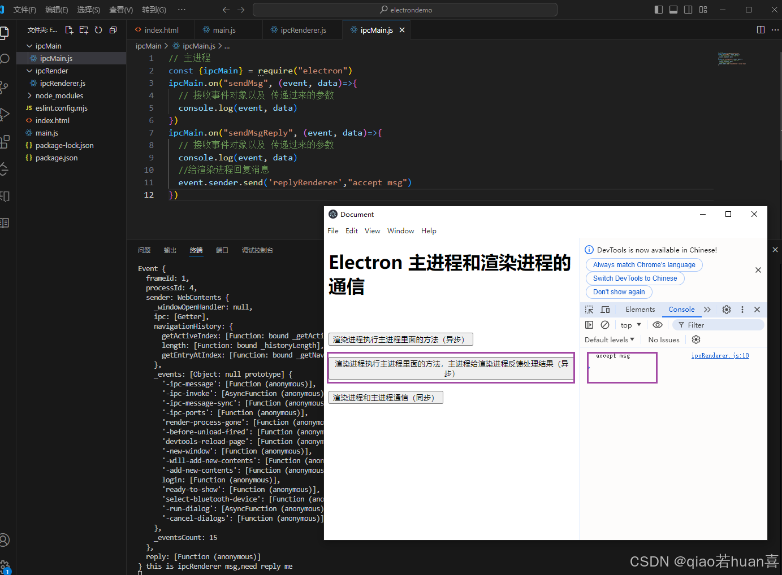Select the DevTools inspect element icon
Viewport: 782px width, 575px height.
(x=589, y=310)
